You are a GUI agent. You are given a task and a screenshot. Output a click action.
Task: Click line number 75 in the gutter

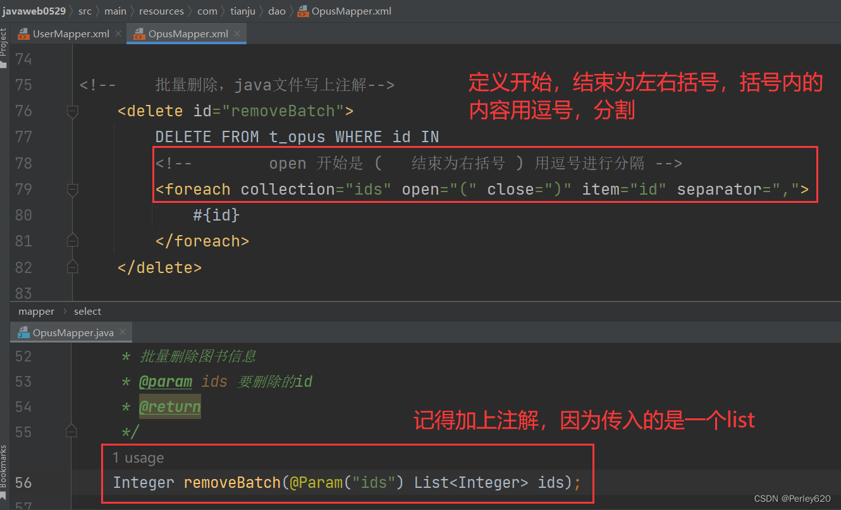pos(23,85)
